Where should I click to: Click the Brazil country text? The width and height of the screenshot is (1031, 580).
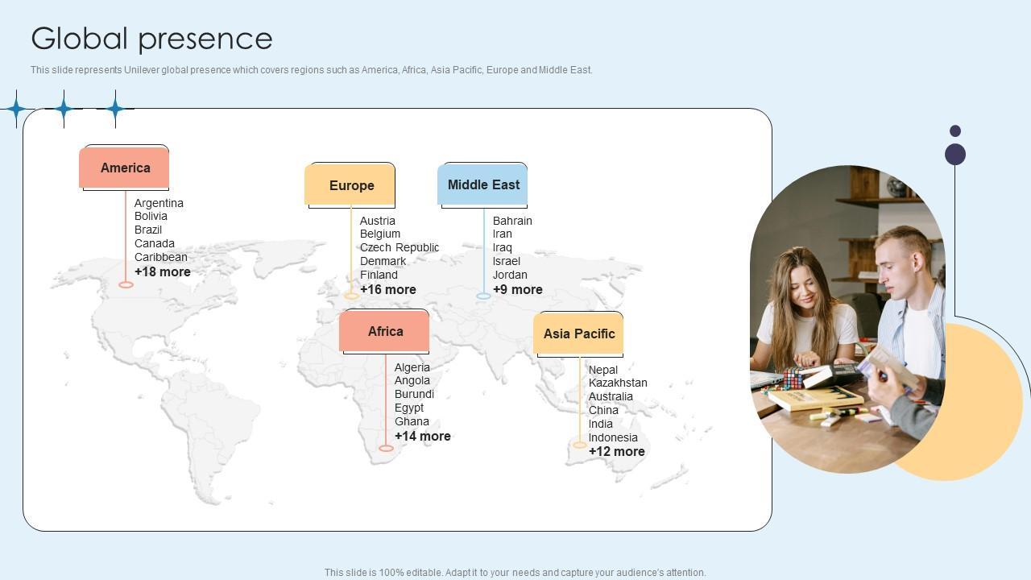tap(148, 230)
